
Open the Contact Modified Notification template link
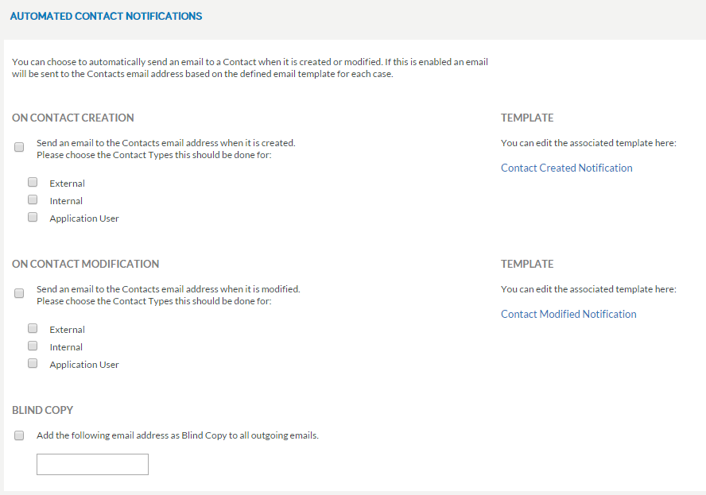point(568,314)
